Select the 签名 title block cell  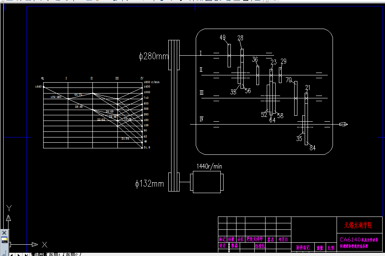click(270, 239)
